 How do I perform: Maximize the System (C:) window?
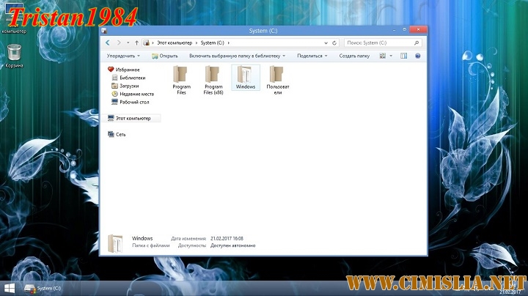pyautogui.click(x=404, y=30)
